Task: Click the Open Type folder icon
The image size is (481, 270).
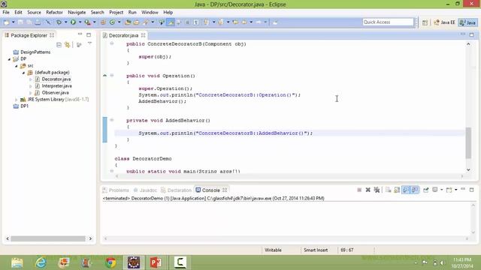Action: click(128, 22)
